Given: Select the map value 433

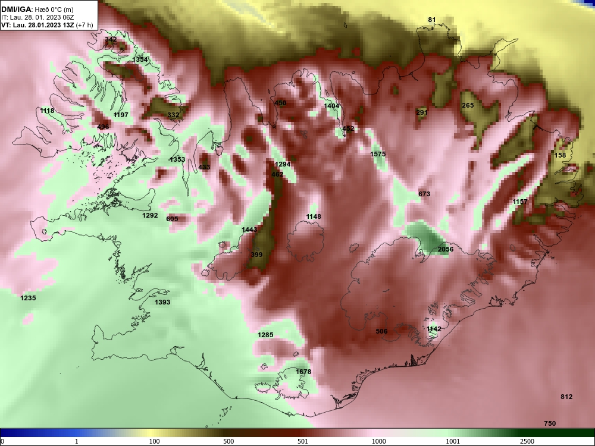Looking at the screenshot, I should 204,167.
